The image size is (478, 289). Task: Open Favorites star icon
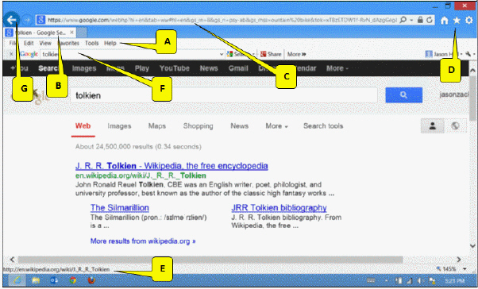tap(457, 21)
